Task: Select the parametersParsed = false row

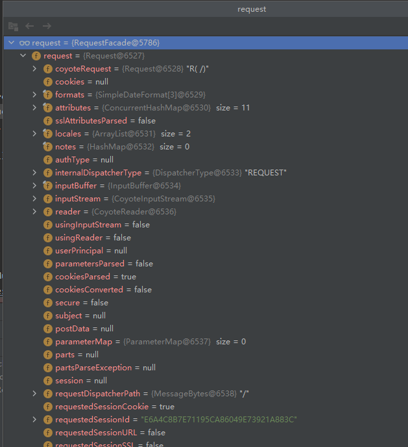Action: click(x=206, y=264)
